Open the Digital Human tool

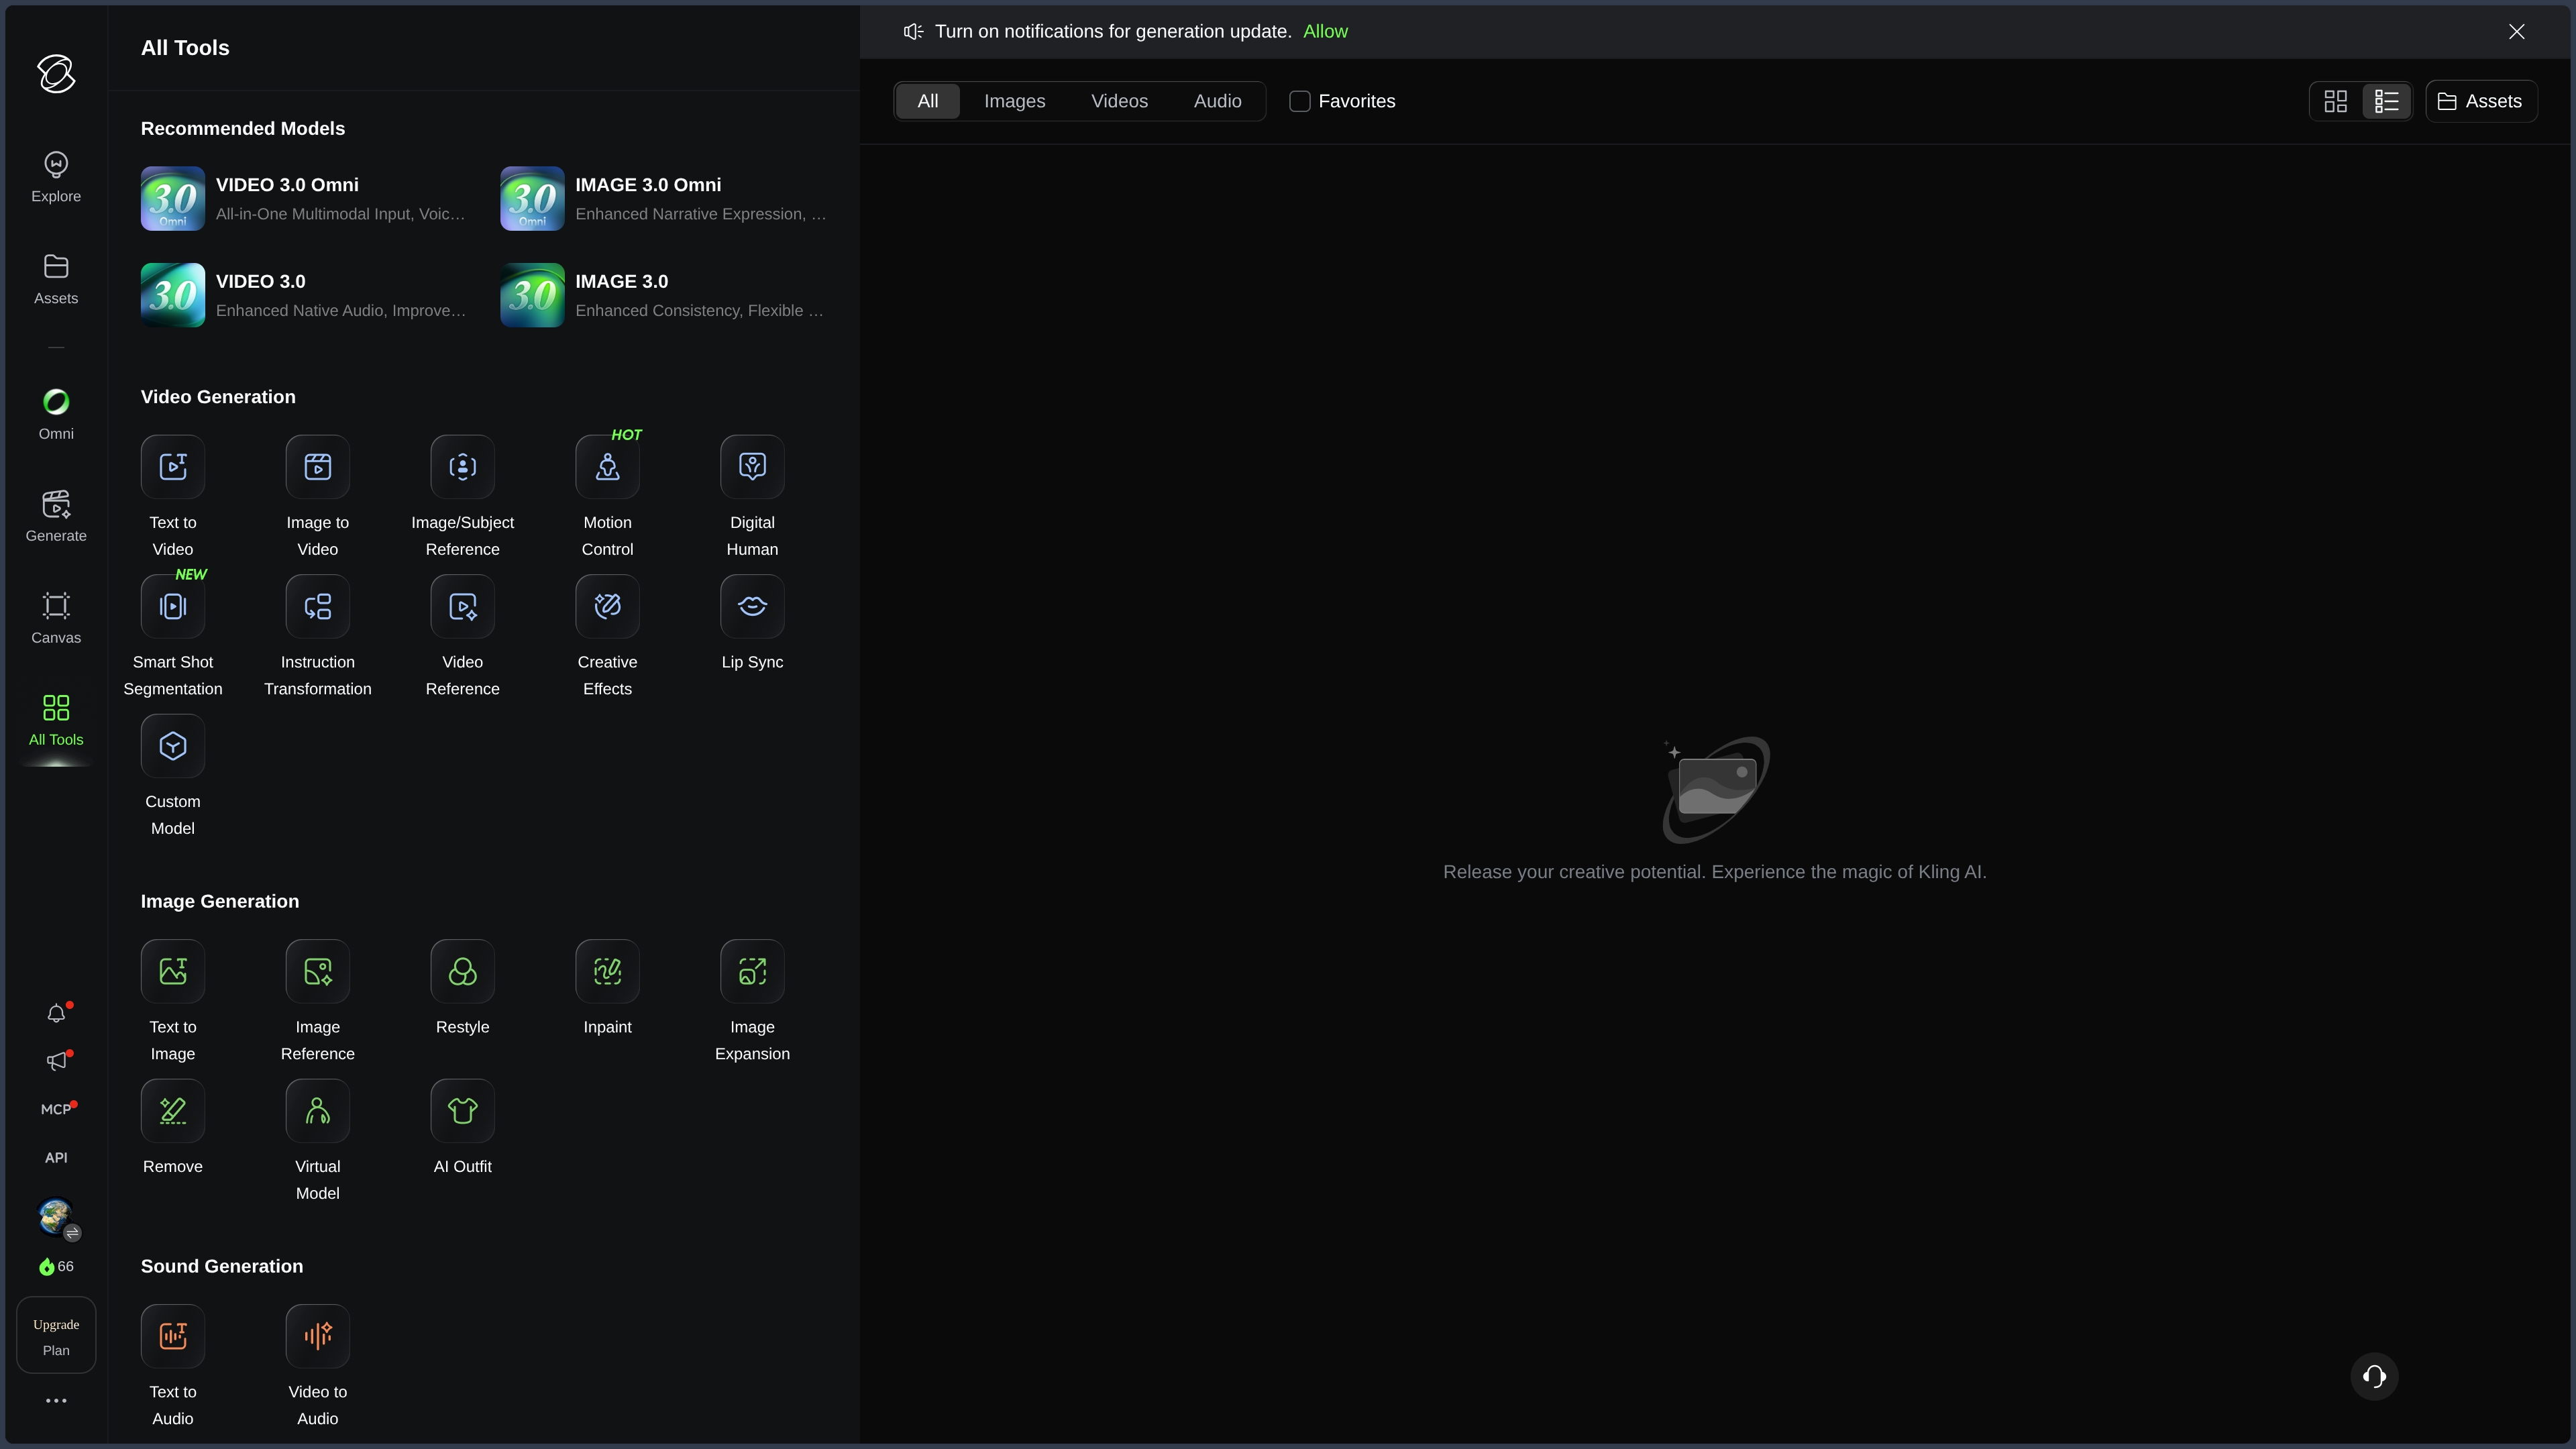click(x=752, y=496)
